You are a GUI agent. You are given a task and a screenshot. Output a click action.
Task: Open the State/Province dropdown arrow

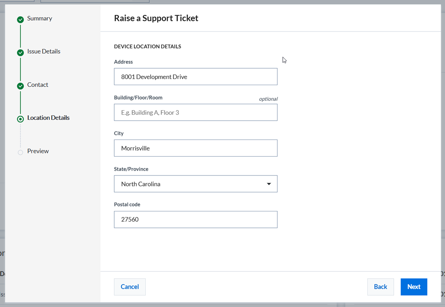(269, 184)
